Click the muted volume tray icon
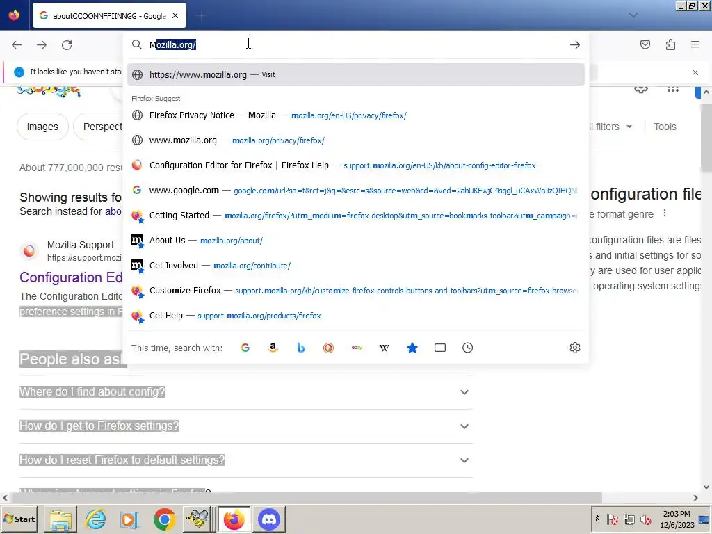712x534 pixels. click(x=645, y=519)
